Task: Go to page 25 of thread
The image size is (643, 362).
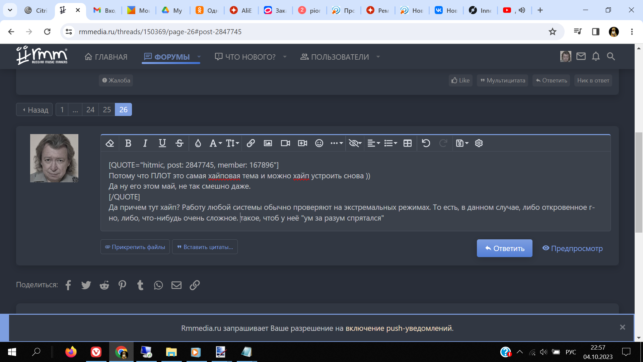Action: pyautogui.click(x=107, y=110)
